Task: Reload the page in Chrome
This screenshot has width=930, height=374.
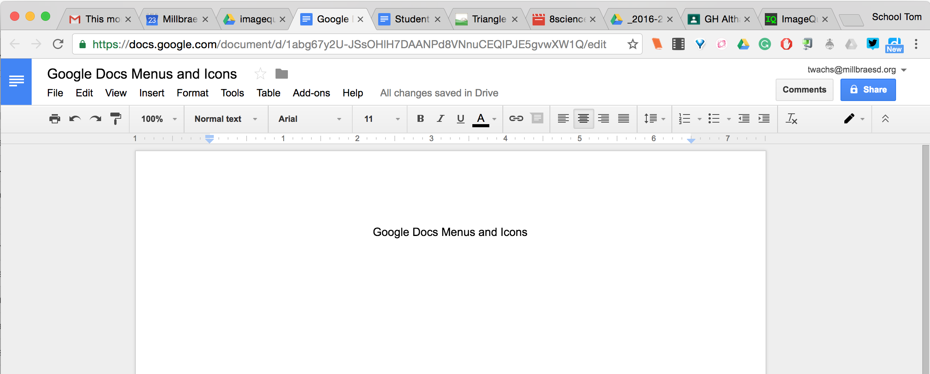Action: click(x=58, y=44)
